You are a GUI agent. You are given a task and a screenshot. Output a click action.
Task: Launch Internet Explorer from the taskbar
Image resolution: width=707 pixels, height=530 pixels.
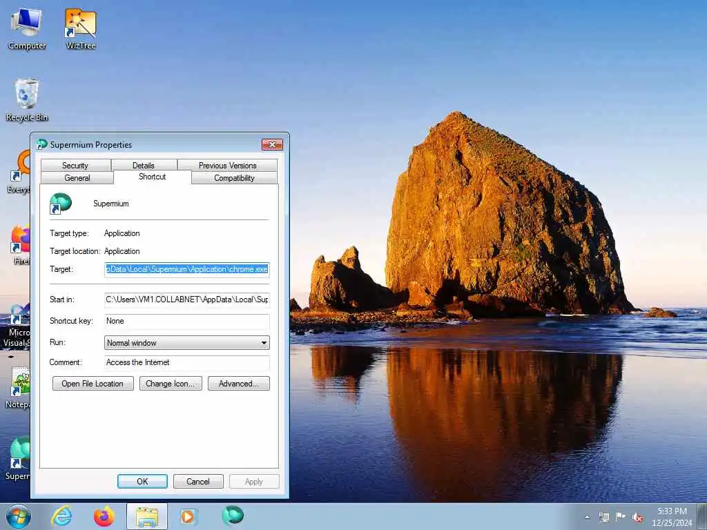[61, 516]
